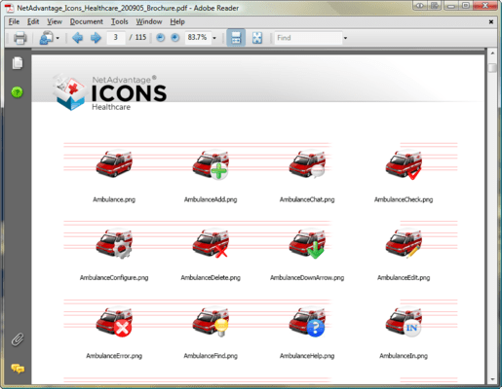Open the collaborate icon in the toolbar
This screenshot has height=389, width=502.
coord(47,38)
